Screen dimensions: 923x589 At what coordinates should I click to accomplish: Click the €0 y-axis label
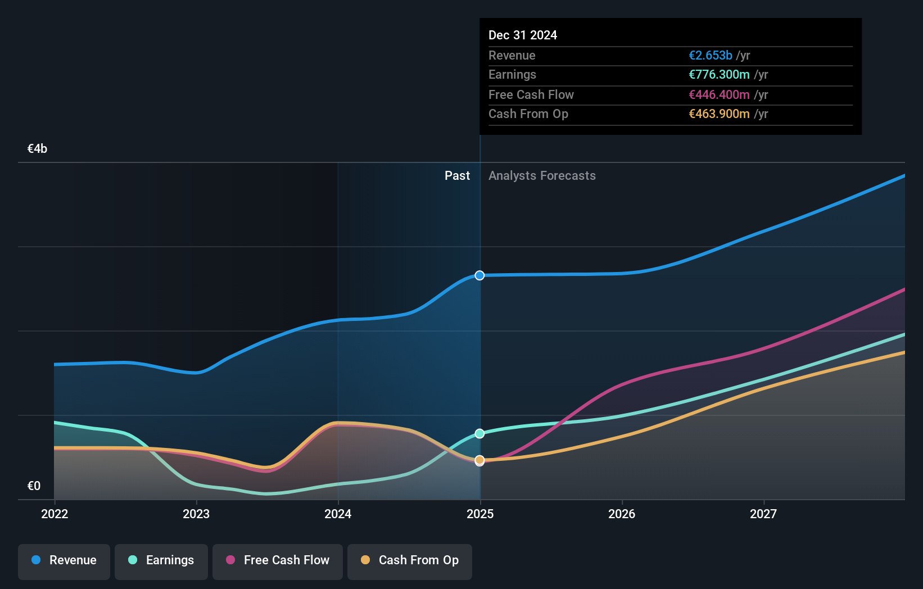pyautogui.click(x=34, y=486)
